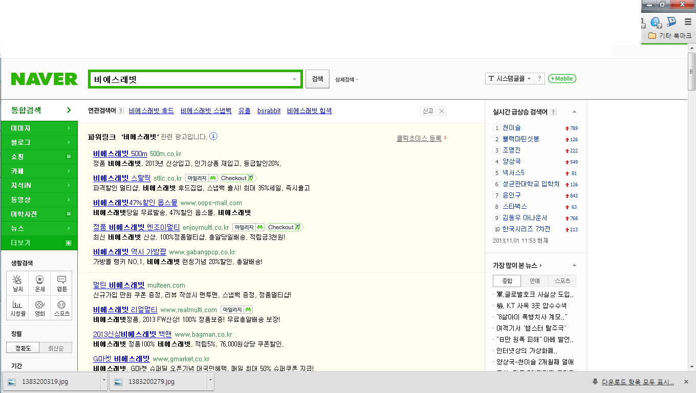Collapse the 가장 많이 본 뉴스 panel
This screenshot has height=393, width=696.
click(574, 266)
